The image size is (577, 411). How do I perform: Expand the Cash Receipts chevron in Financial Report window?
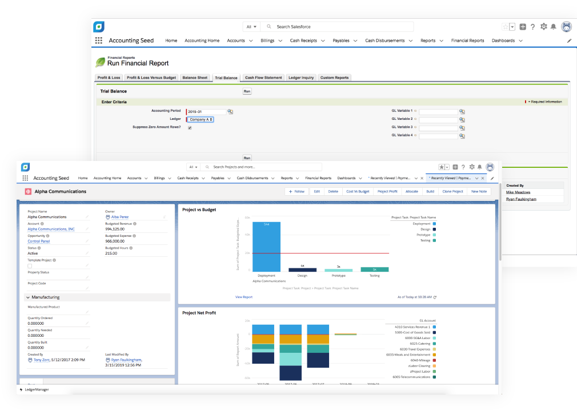(323, 41)
